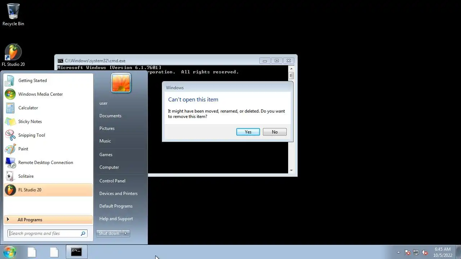461x259 pixels.
Task: Launch Windows Media Center entry
Action: click(48, 94)
